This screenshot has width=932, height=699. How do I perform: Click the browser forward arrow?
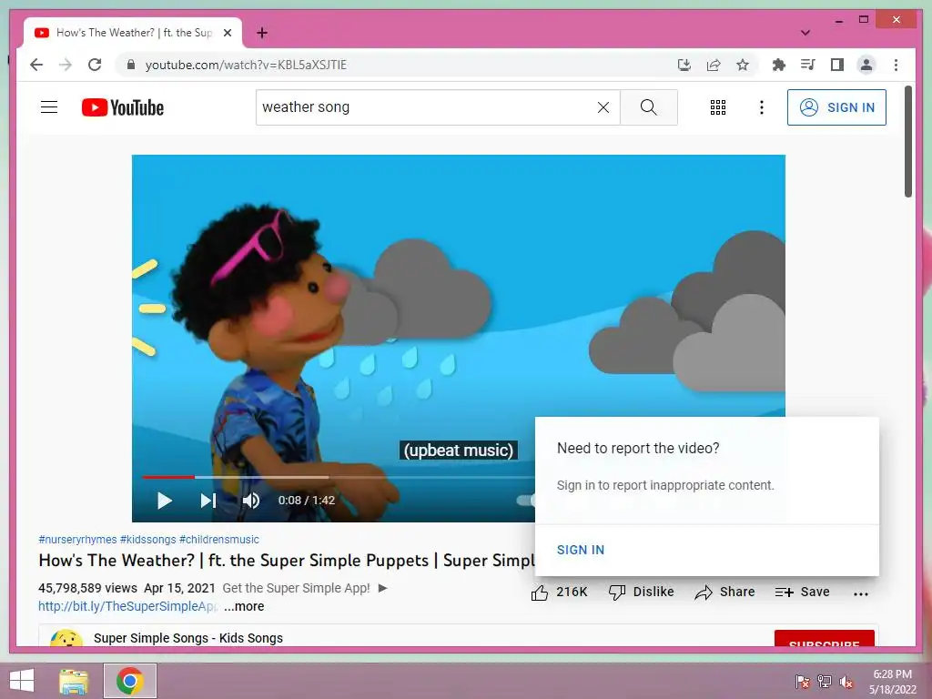(66, 65)
